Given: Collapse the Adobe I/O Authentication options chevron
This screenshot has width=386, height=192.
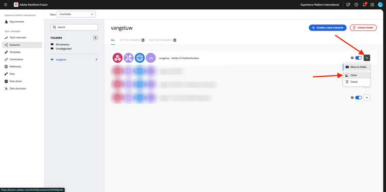Looking at the screenshot, I should point(367,58).
